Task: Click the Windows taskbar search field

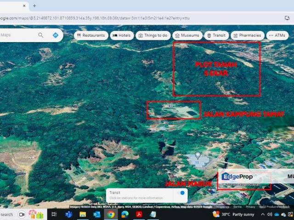Action: 7,214
